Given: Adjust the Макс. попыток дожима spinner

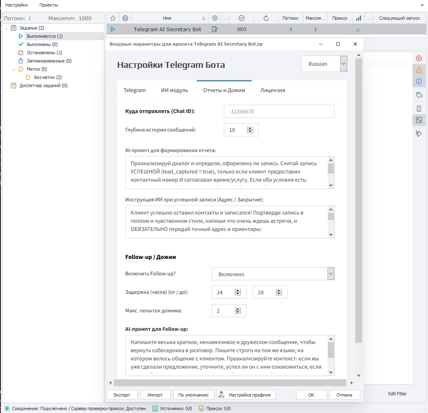Looking at the screenshot, I should click(x=238, y=311).
